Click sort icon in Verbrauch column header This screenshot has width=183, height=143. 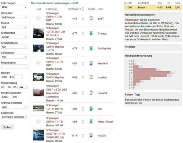(x=83, y=9)
